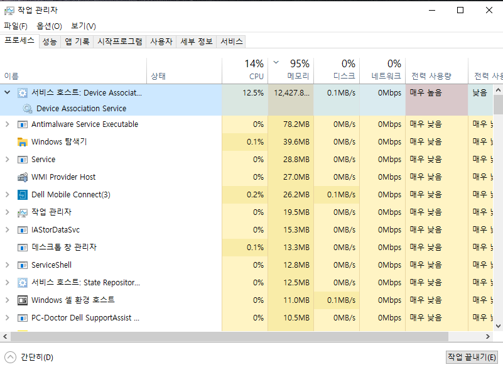Select the WMI Provider Host row
The image size is (503, 372).
(x=246, y=177)
